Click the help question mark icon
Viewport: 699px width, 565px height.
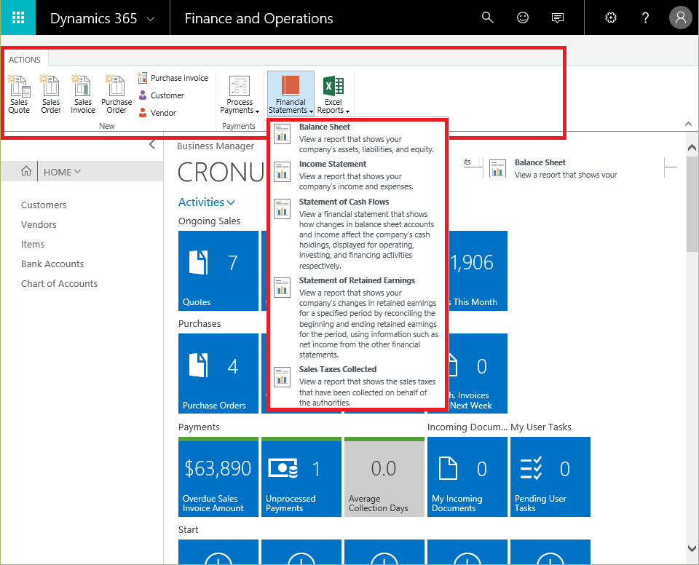[645, 17]
